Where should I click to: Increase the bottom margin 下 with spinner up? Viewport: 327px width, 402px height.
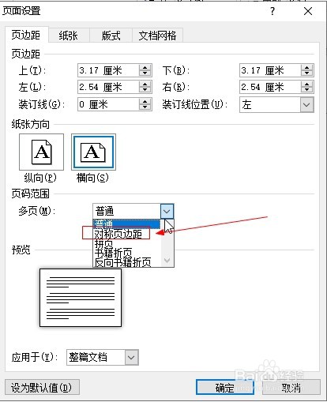[306, 67]
